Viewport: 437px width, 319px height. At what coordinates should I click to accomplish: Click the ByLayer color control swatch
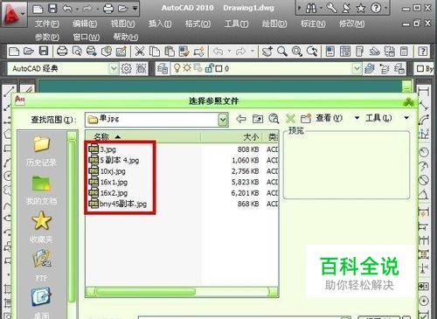[420, 69]
